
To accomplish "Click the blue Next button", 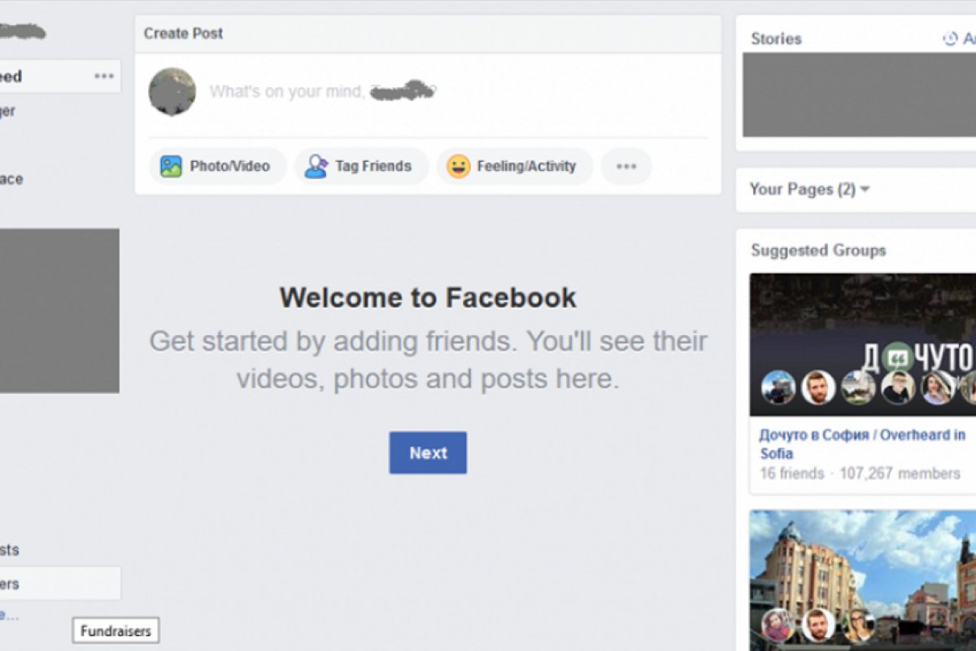I will coord(428,452).
